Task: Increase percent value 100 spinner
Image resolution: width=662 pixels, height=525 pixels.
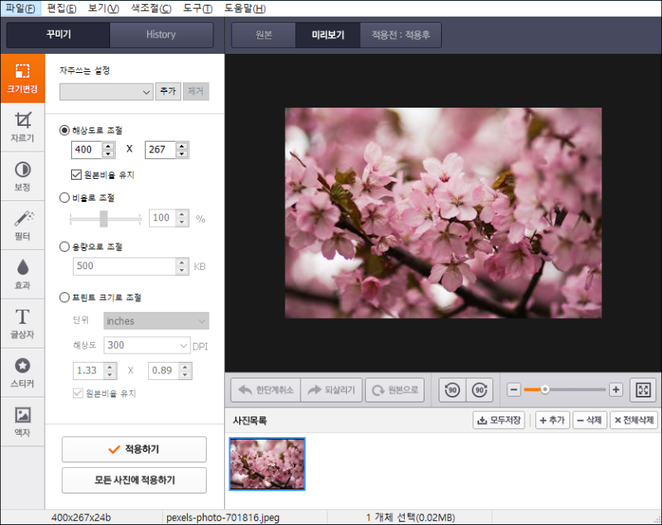Action: pos(182,214)
